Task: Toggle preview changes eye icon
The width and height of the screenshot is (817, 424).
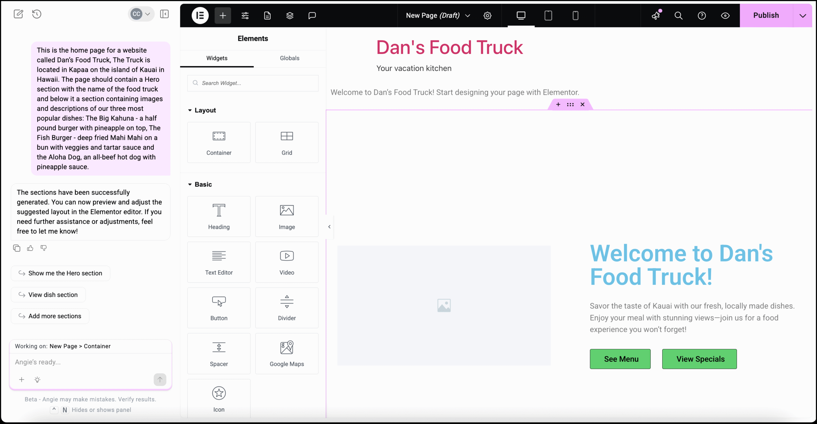Action: click(725, 15)
